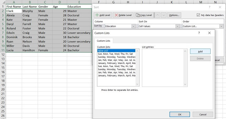The width and height of the screenshot is (226, 119).
Task: Open the Sort by Education dropdown
Action: pos(133,26)
